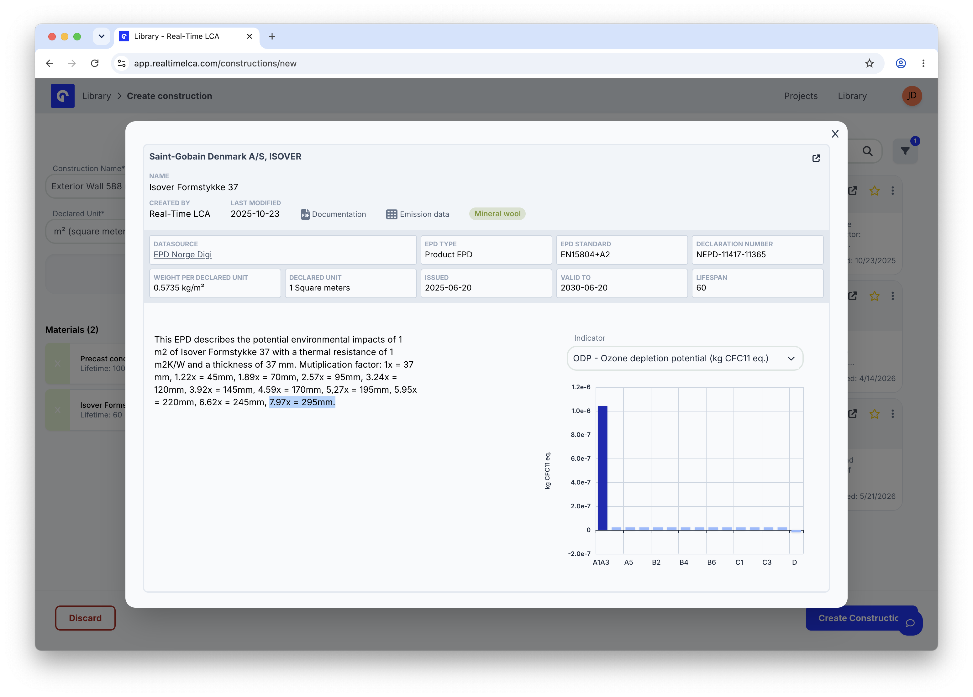Click the Valid To date 2030-06-20
This screenshot has width=973, height=697.
click(584, 287)
